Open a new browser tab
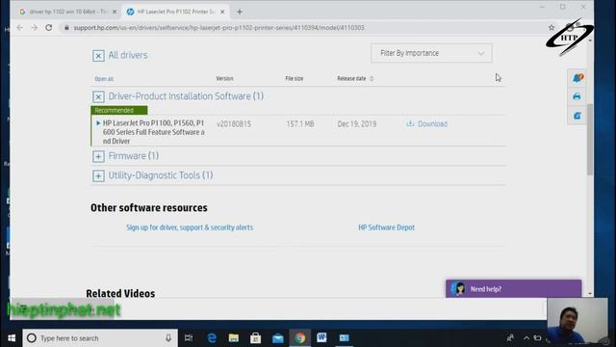 [240, 12]
